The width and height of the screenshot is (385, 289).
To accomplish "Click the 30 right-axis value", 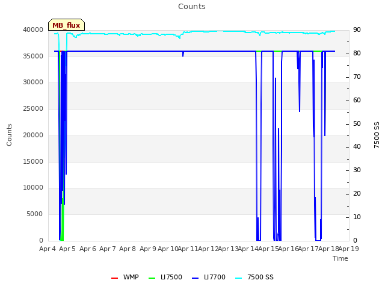I will pyautogui.click(x=357, y=170).
